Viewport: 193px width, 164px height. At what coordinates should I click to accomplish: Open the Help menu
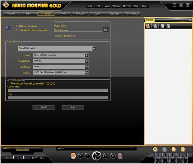[144, 6]
